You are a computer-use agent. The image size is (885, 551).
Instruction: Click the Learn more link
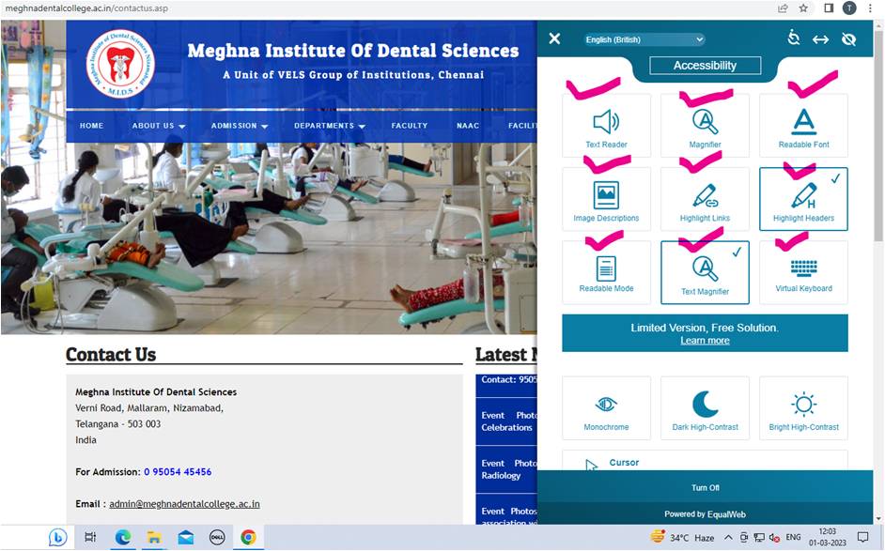pyautogui.click(x=705, y=341)
